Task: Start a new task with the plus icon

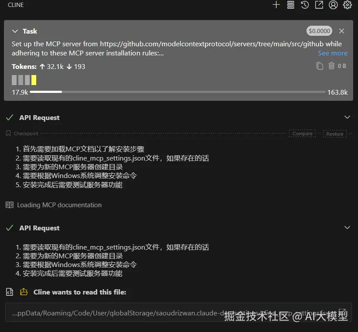Action: [x=277, y=5]
